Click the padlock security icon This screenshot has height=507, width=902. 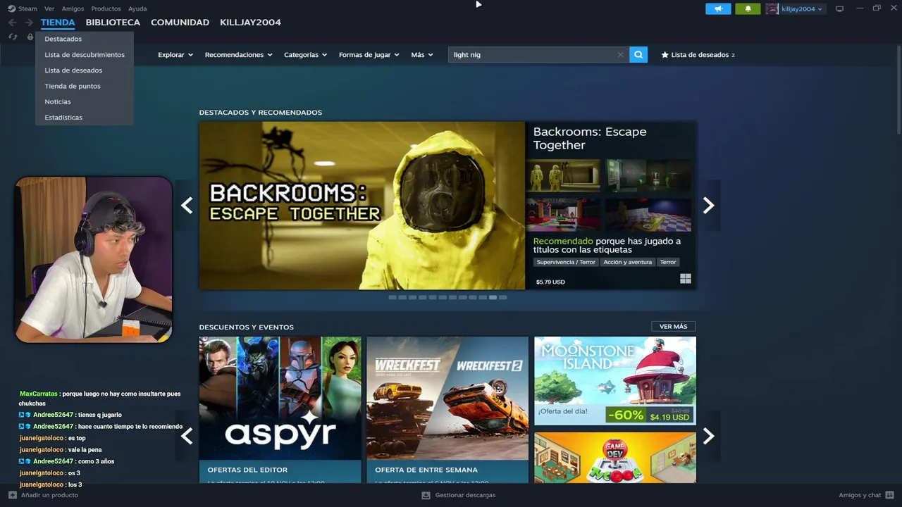point(30,37)
